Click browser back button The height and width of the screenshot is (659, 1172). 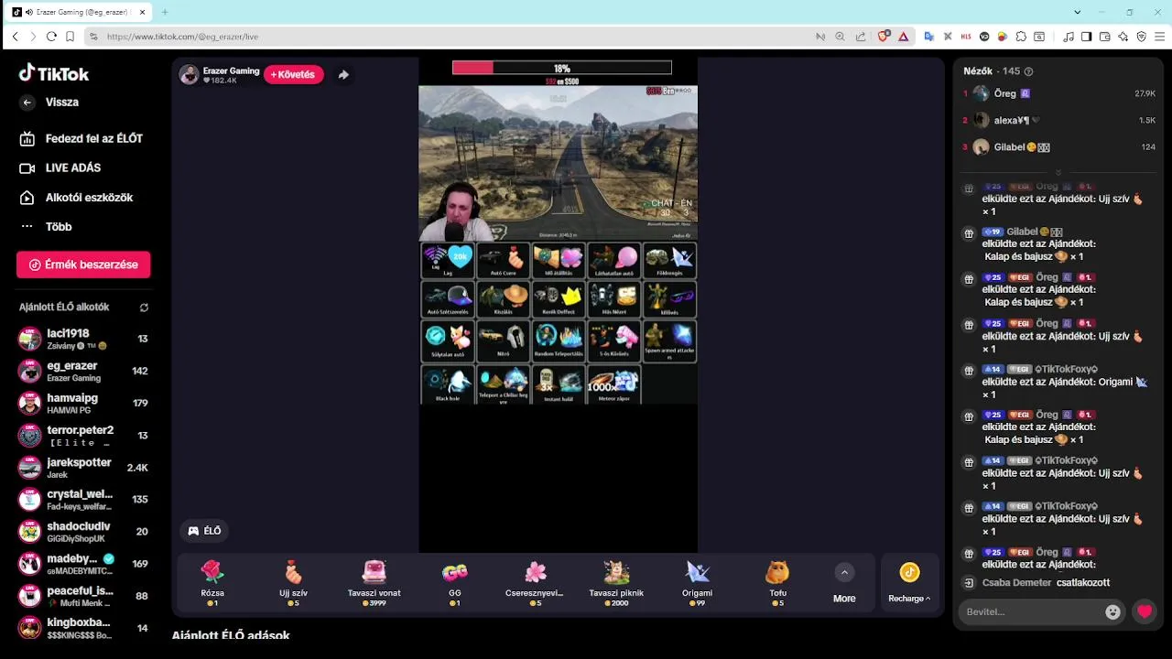[x=15, y=37]
